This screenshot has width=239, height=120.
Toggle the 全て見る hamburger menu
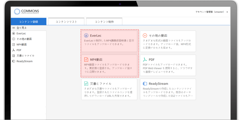[x=13, y=28]
